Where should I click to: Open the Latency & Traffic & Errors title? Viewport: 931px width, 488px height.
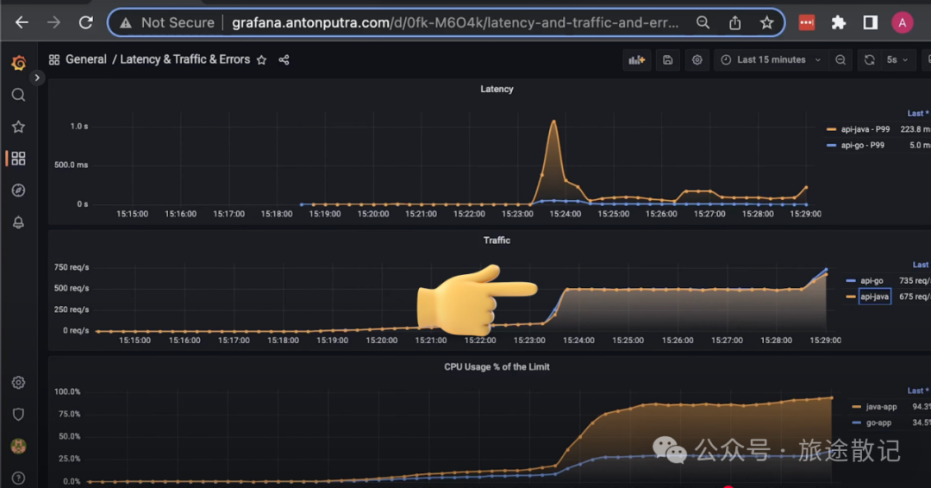[184, 59]
